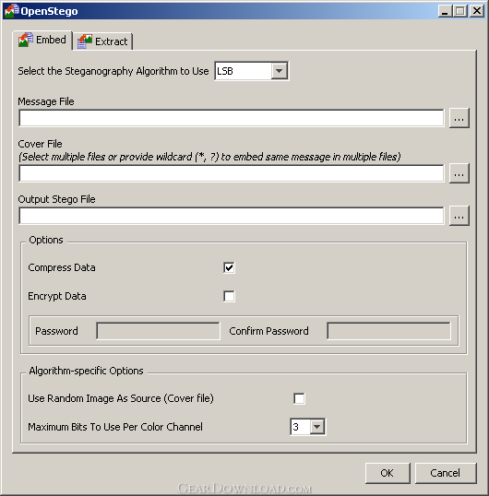Click the Password input field
The height and width of the screenshot is (496, 489).
(x=159, y=331)
